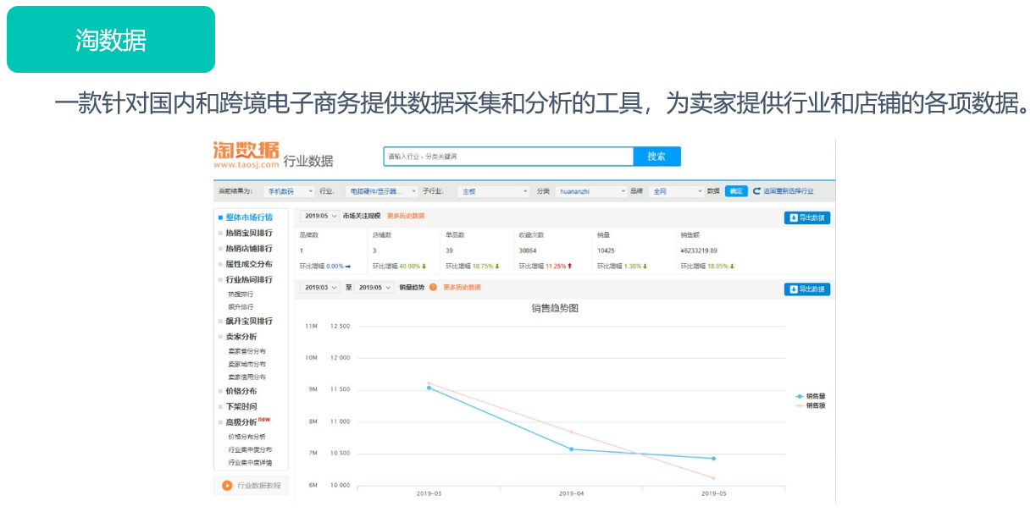Viewport: 1036px width, 512px height.
Task: Open the 2019/03 start month dropdown
Action: [319, 288]
